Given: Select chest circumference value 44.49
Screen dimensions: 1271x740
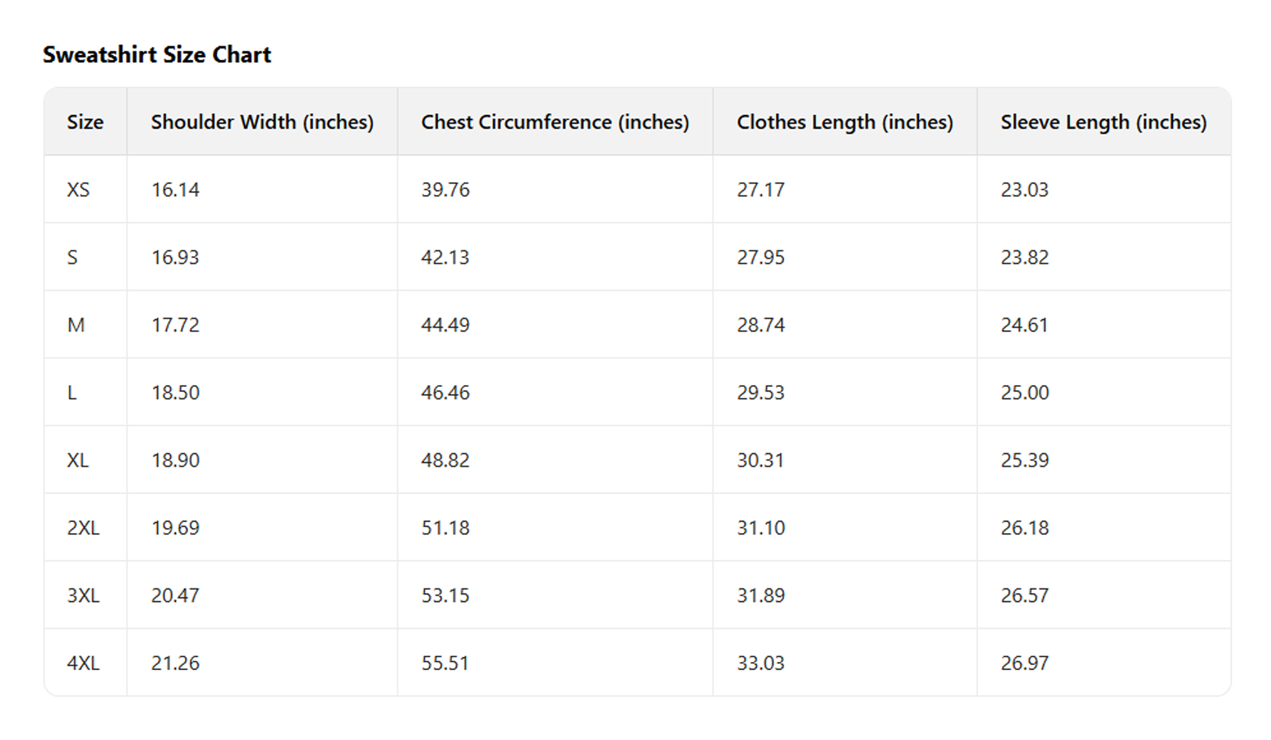Looking at the screenshot, I should pos(445,325).
